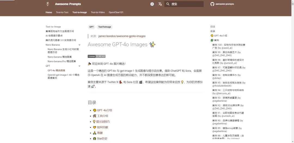Image resolution: width=294 pixels, height=143 pixels.
Task: Switch to the Home tab
Action: pyautogui.click(x=49, y=12)
